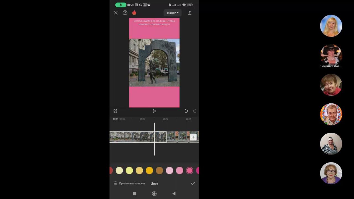The width and height of the screenshot is (354, 199).
Task: Click the 00:10 mark on the timeline ruler
Action: click(x=142, y=119)
